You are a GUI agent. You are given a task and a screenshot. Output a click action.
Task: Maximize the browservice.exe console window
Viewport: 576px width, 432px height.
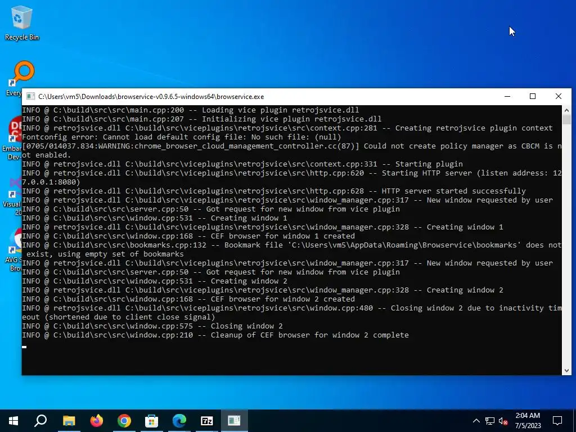(533, 97)
